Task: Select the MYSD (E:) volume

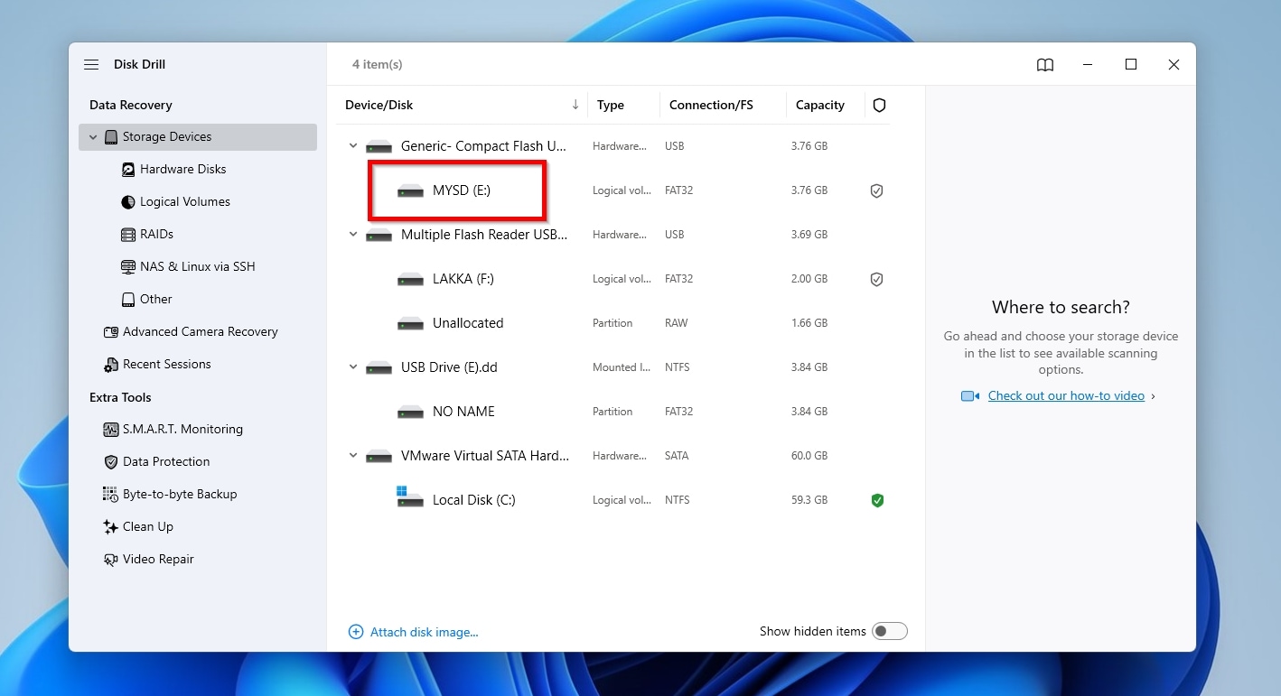Action: tap(462, 191)
